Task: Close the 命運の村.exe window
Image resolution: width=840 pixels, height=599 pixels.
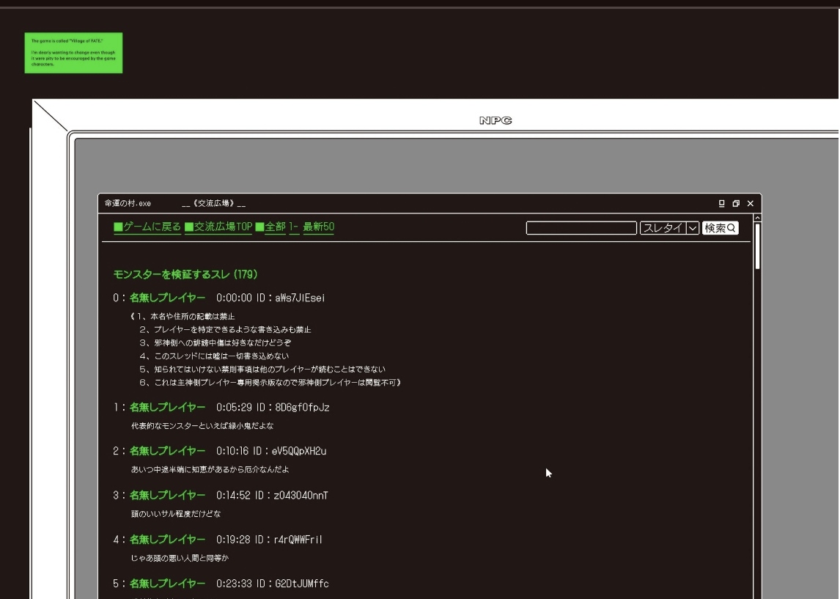Action: tap(751, 204)
